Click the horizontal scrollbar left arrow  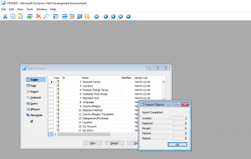pyautogui.click(x=55, y=134)
